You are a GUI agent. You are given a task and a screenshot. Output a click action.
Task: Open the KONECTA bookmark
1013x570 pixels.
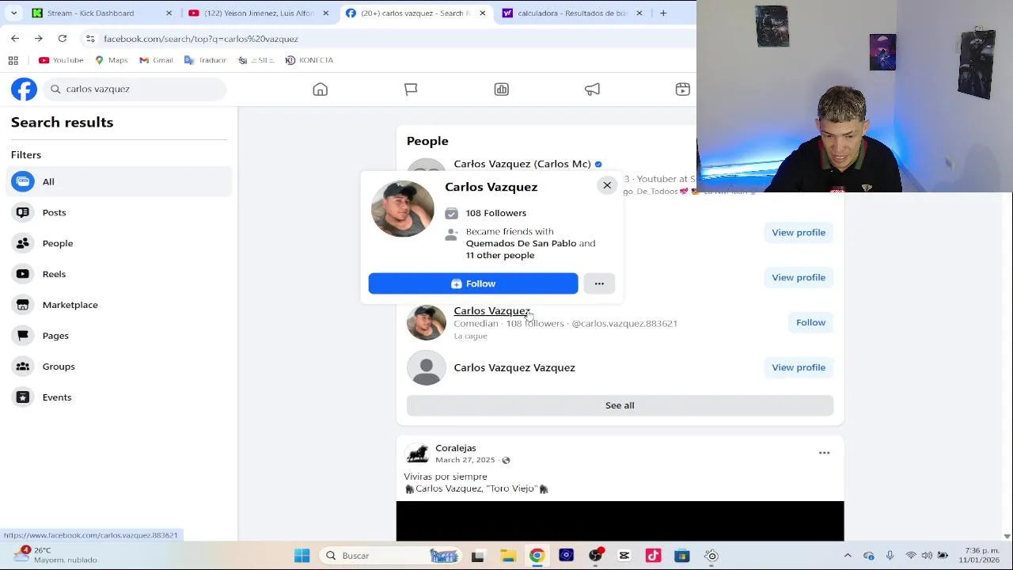pos(309,60)
